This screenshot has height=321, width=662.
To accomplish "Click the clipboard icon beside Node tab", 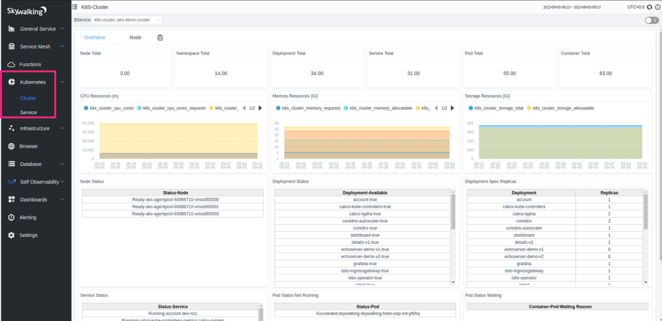I will (160, 38).
